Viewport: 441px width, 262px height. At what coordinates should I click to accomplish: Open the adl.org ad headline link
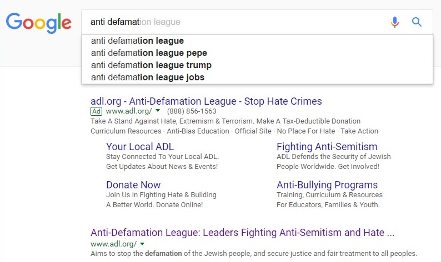pos(206,101)
